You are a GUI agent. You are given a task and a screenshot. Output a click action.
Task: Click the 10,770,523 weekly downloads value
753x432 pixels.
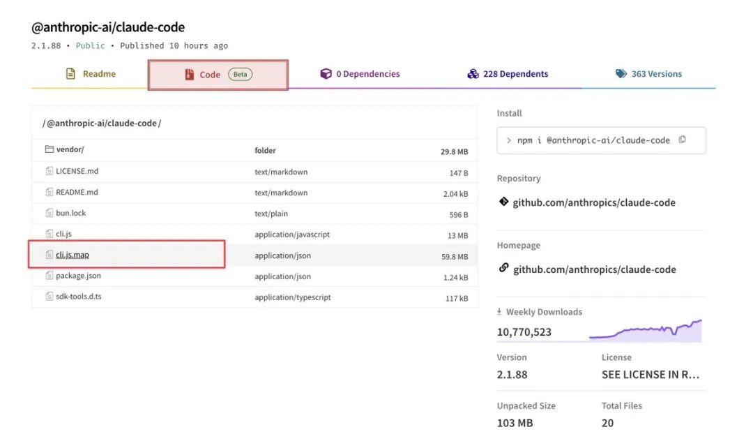[x=524, y=332]
